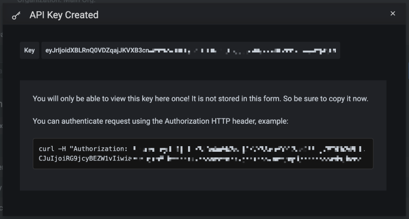Click the key icon in modal header

(x=16, y=15)
